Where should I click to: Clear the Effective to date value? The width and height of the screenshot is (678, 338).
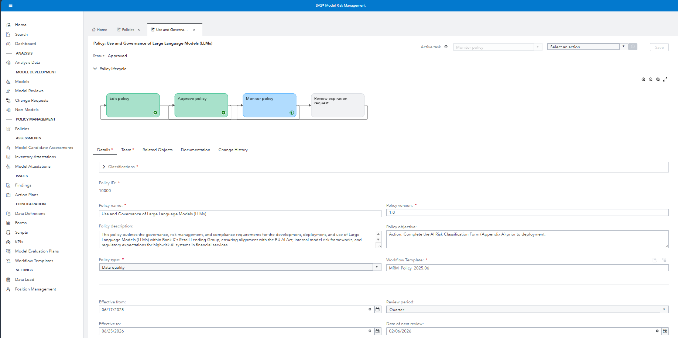[370, 331]
